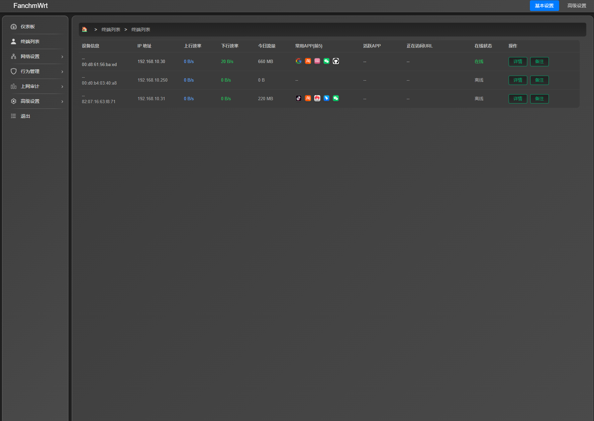This screenshot has width=594, height=421.
Task: Click the home icon in breadcrumb
Action: pyautogui.click(x=85, y=30)
